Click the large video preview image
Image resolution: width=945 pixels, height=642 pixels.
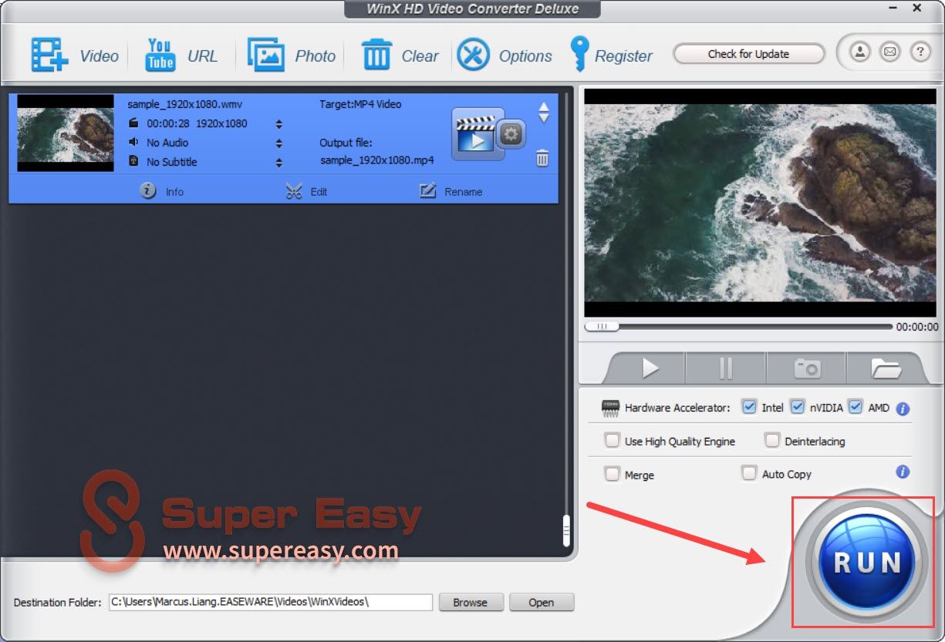tap(760, 202)
